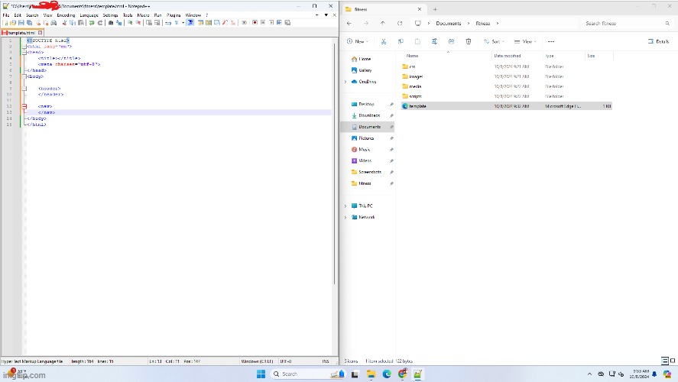Collapse the body tag fold marker

(24, 76)
